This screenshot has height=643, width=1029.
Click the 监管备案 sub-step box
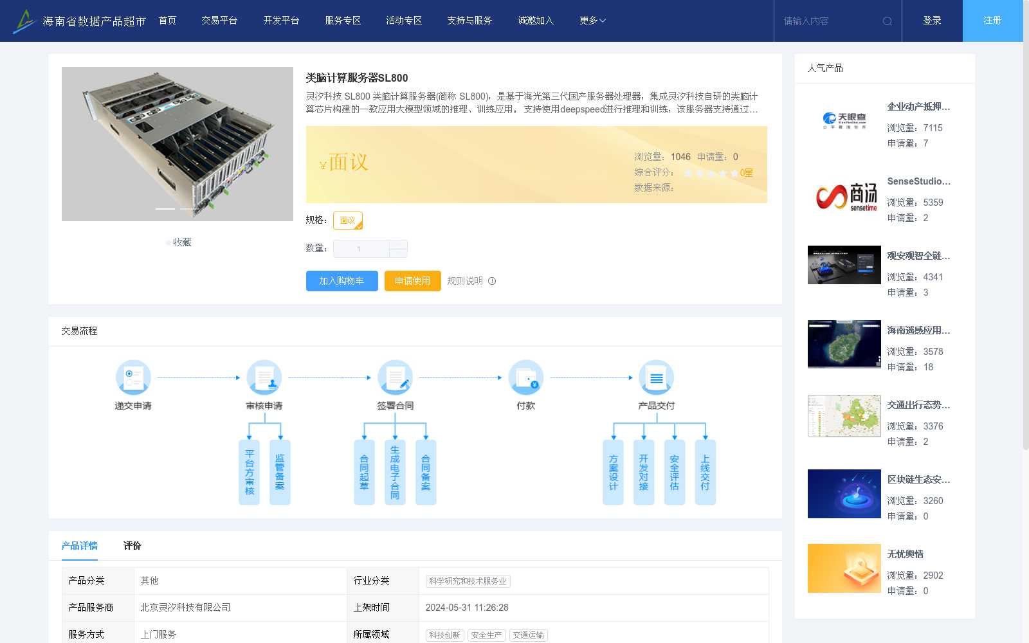tap(280, 472)
